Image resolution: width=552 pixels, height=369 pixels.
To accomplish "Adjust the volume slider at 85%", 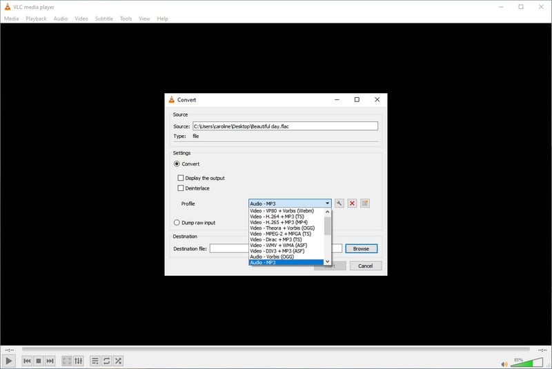I will coord(527,362).
